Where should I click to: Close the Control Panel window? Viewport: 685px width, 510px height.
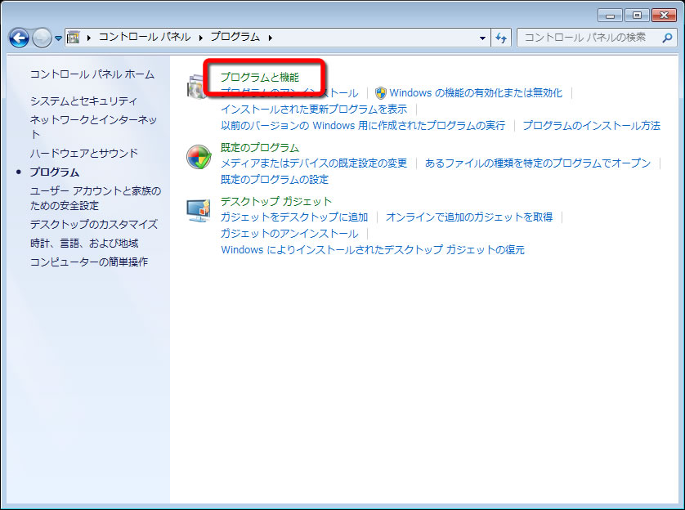pos(664,16)
